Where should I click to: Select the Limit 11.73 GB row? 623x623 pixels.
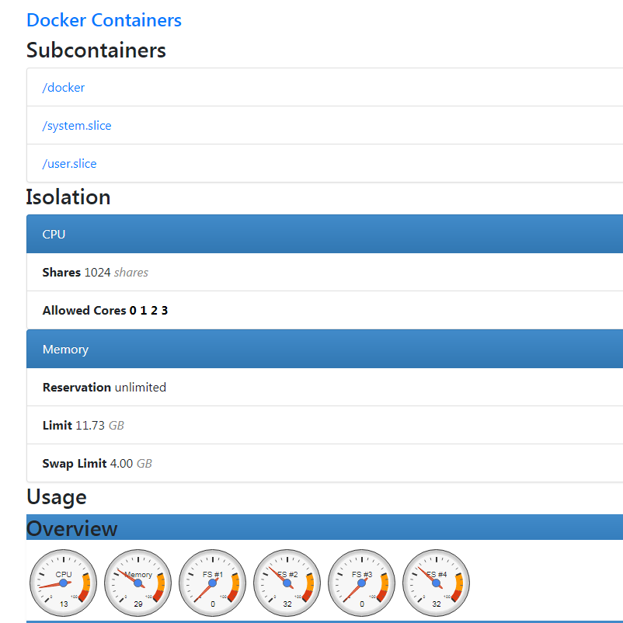tap(325, 425)
